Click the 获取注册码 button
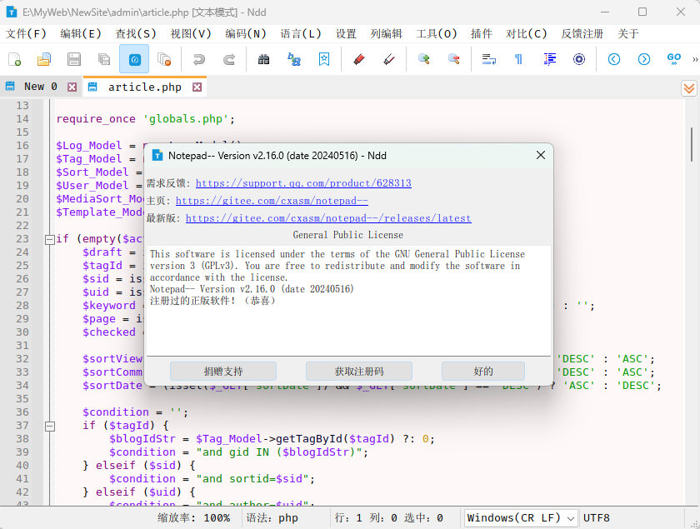Image resolution: width=700 pixels, height=529 pixels. click(x=359, y=372)
